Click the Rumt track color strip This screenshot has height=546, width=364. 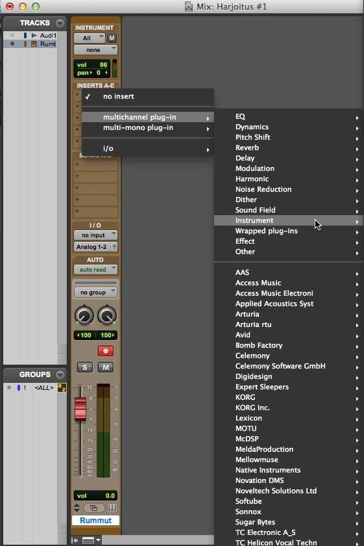pyautogui.click(x=25, y=44)
